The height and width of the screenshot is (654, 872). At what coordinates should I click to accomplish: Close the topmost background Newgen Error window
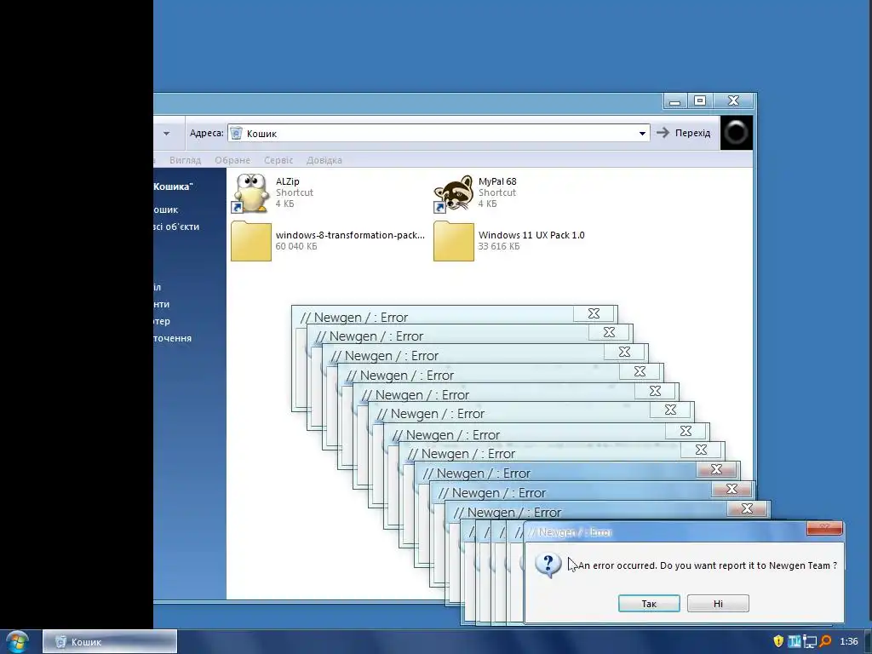click(x=594, y=313)
